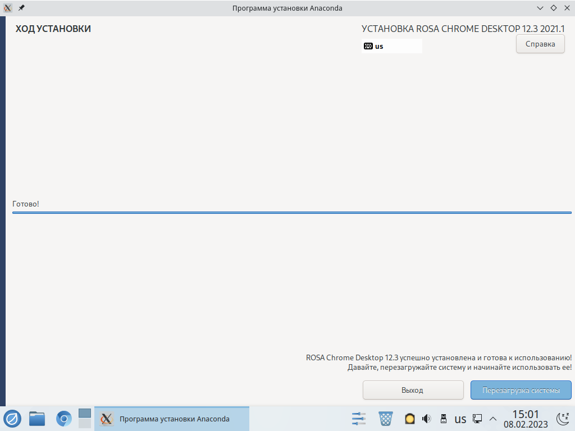Click the us keyboard layout indicator in installer
The image size is (575, 431).
click(x=392, y=46)
